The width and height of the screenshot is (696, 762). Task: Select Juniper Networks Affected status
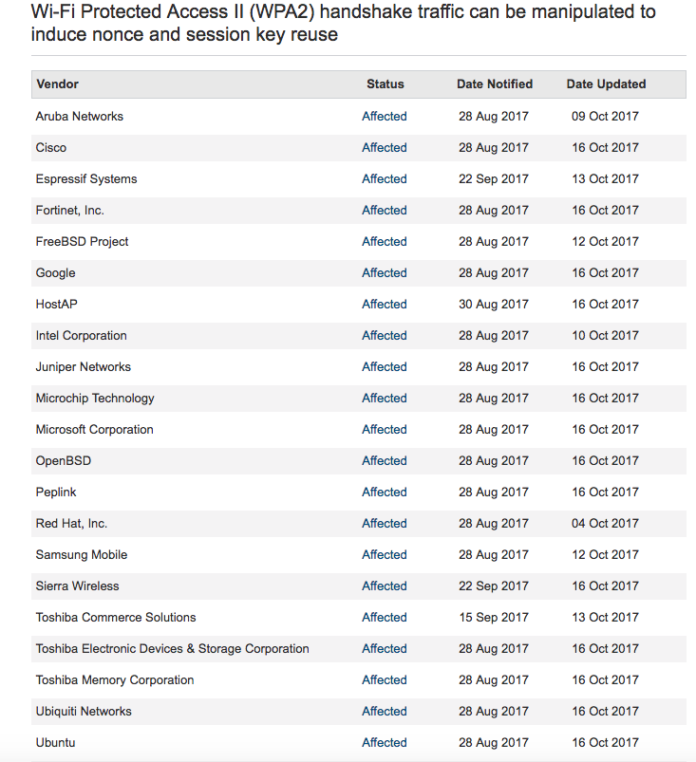click(384, 367)
